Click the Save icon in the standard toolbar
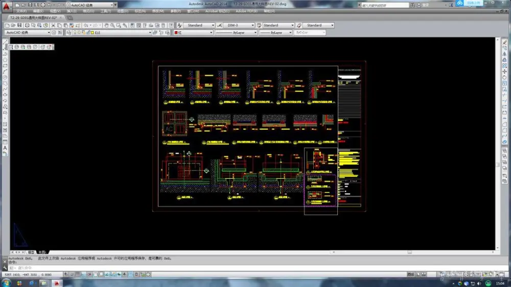The width and height of the screenshot is (511, 287). pyautogui.click(x=20, y=25)
